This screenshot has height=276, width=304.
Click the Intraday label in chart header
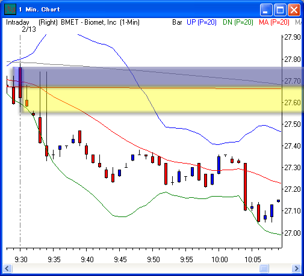click(x=17, y=22)
